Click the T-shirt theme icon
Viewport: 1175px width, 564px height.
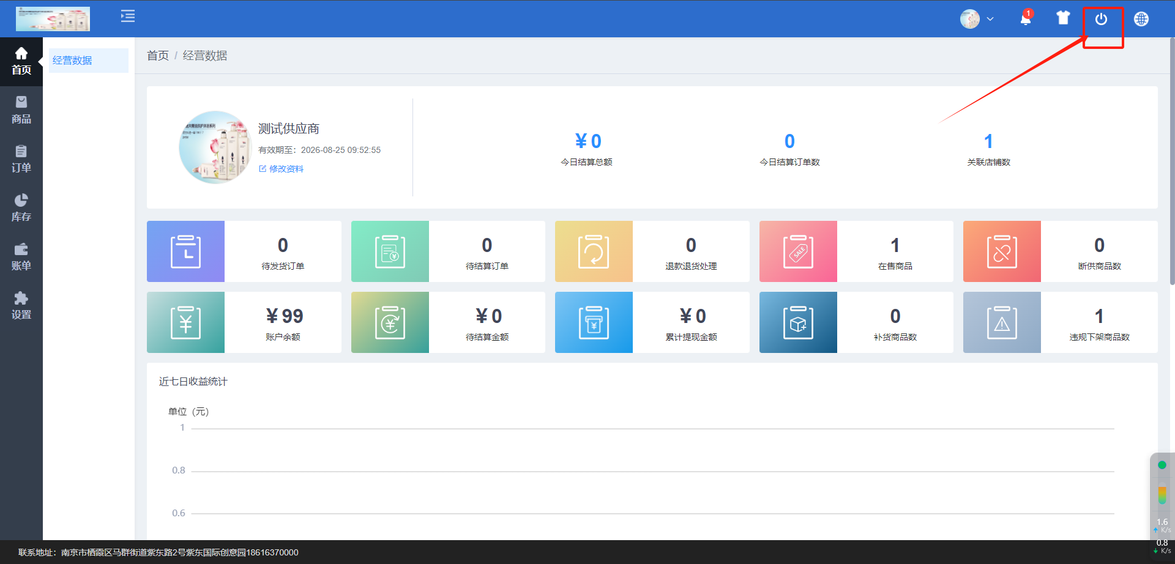tap(1063, 18)
